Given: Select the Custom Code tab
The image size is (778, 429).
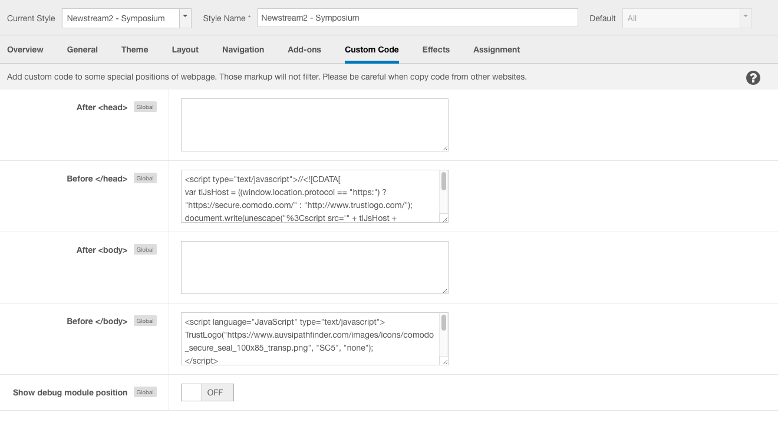Looking at the screenshot, I should [x=372, y=49].
